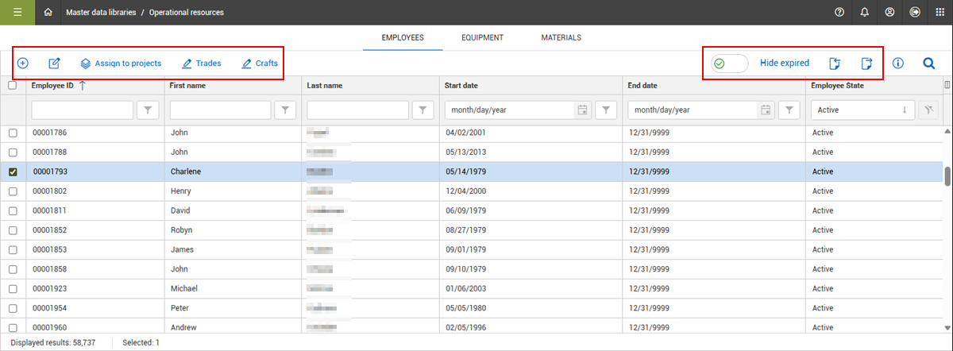This screenshot has width=953, height=351.
Task: Go to home via house icon
Action: click(48, 13)
